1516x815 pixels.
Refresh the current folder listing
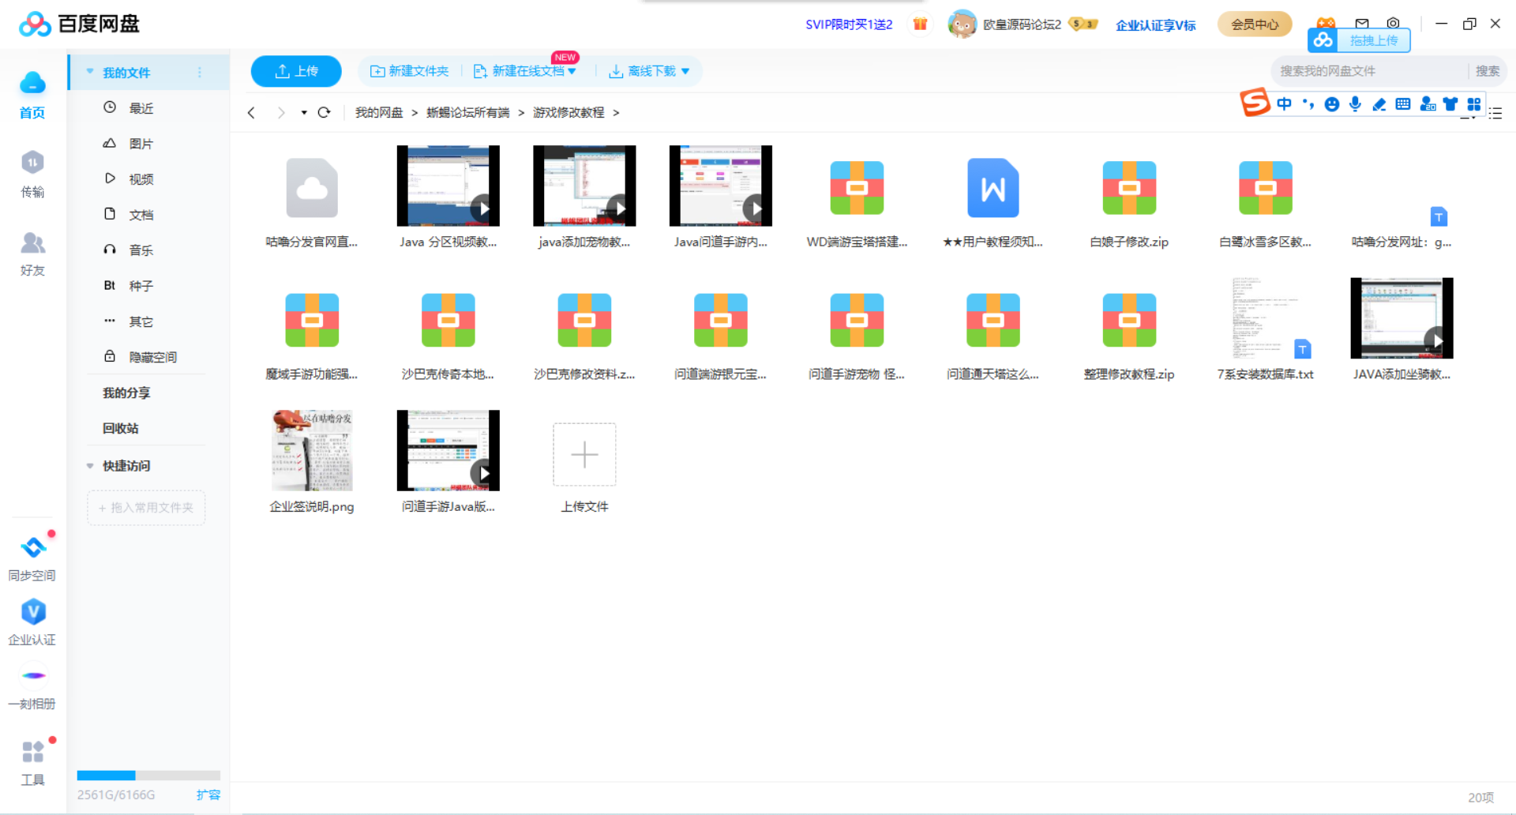(324, 112)
